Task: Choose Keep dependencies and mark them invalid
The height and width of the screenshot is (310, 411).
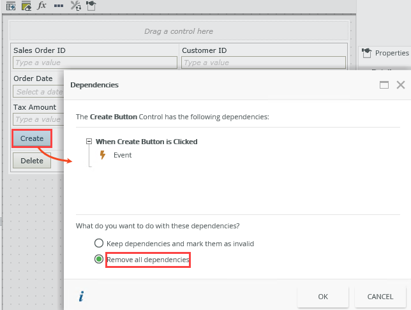Action: point(99,243)
